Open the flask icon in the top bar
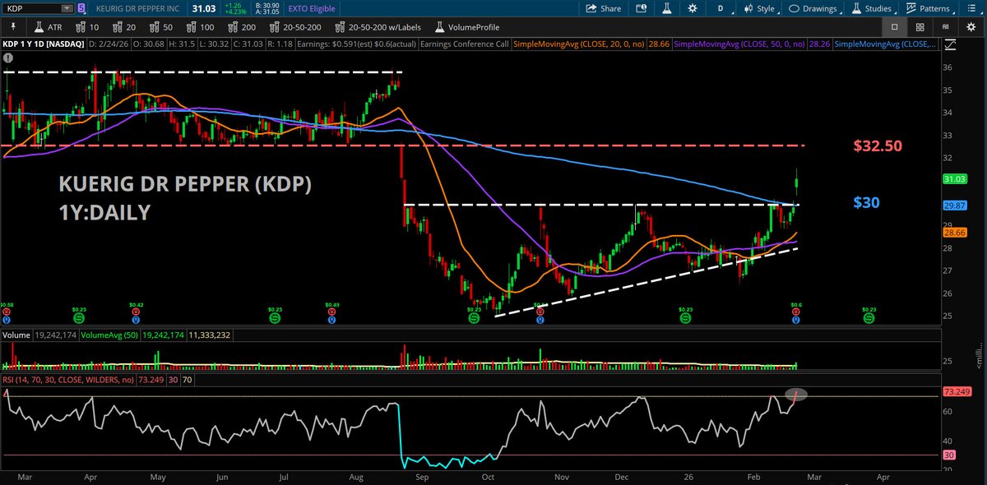Viewport: 987px width, 485px height. click(x=669, y=8)
